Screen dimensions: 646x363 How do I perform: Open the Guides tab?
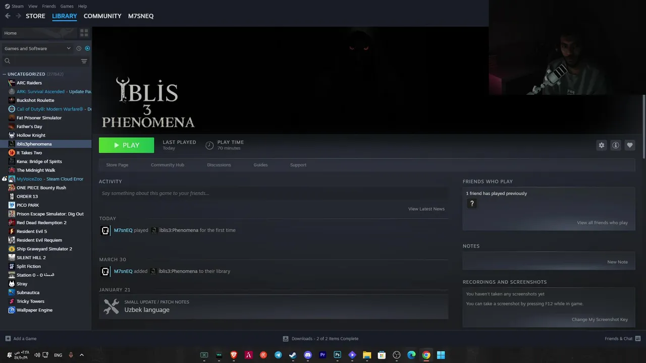pyautogui.click(x=260, y=165)
